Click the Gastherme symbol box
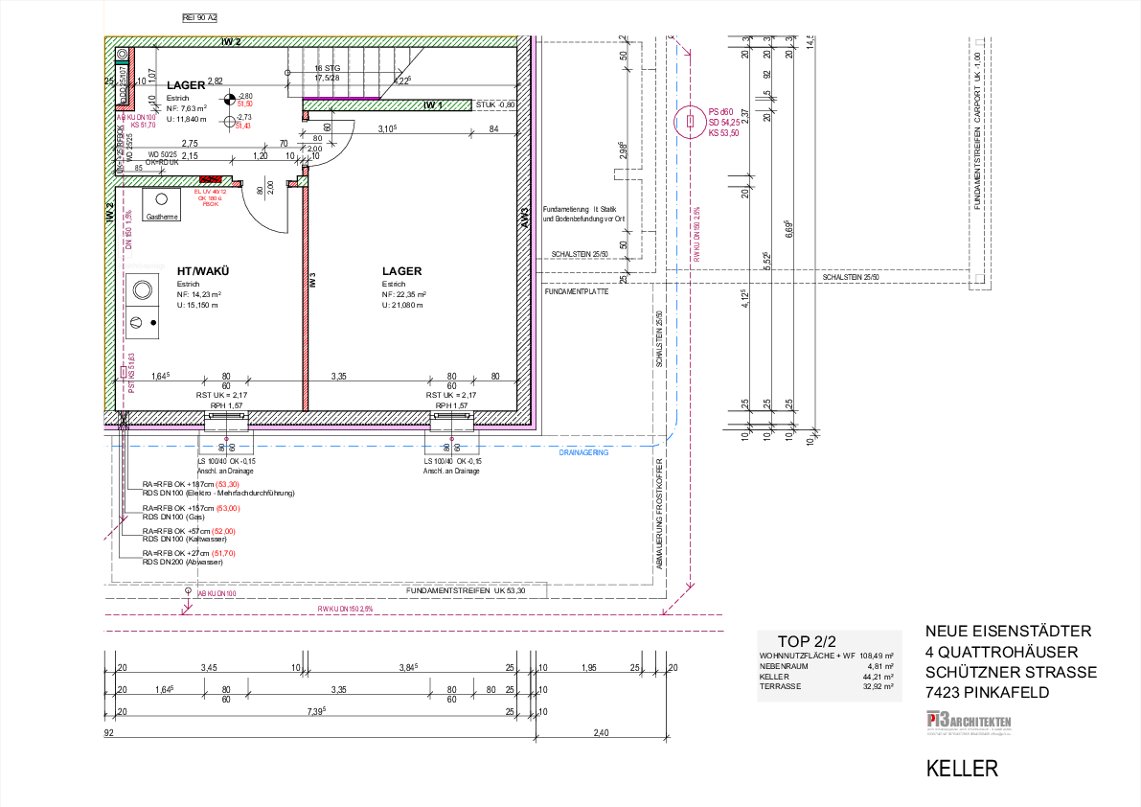This screenshot has width=1141, height=807. (x=161, y=204)
